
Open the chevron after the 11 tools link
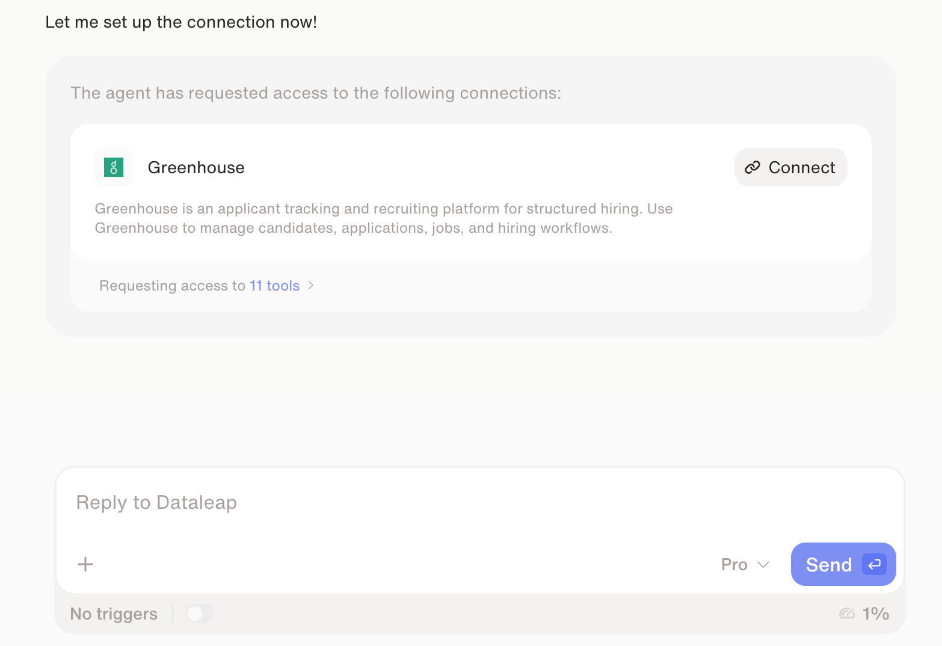coord(311,286)
